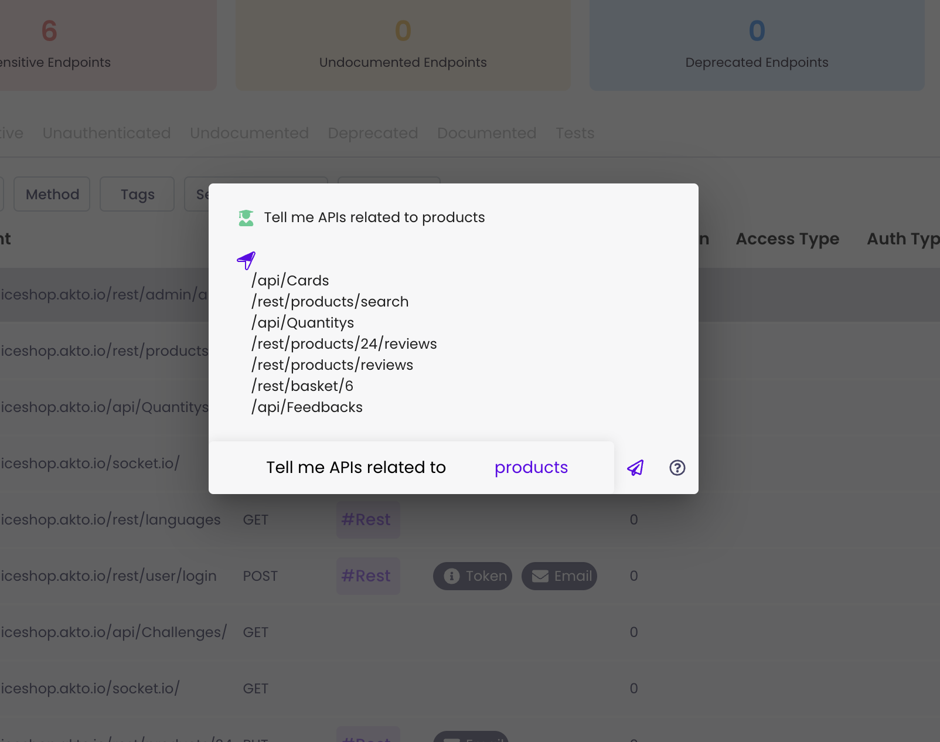Switch to the Undocumented tab

(x=249, y=133)
